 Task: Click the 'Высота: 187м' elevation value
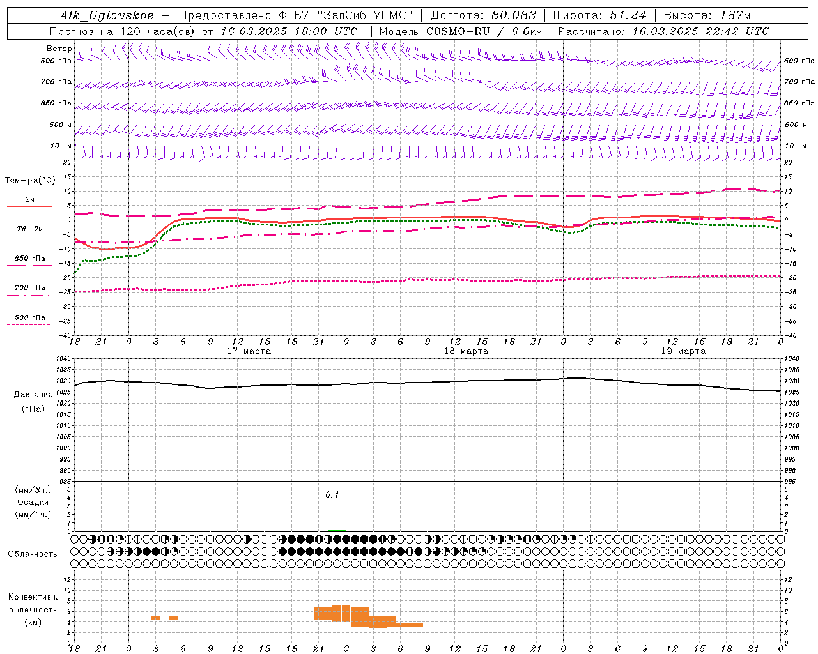click(707, 15)
